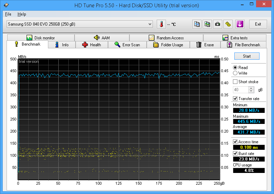Open the Health tab

92,45
